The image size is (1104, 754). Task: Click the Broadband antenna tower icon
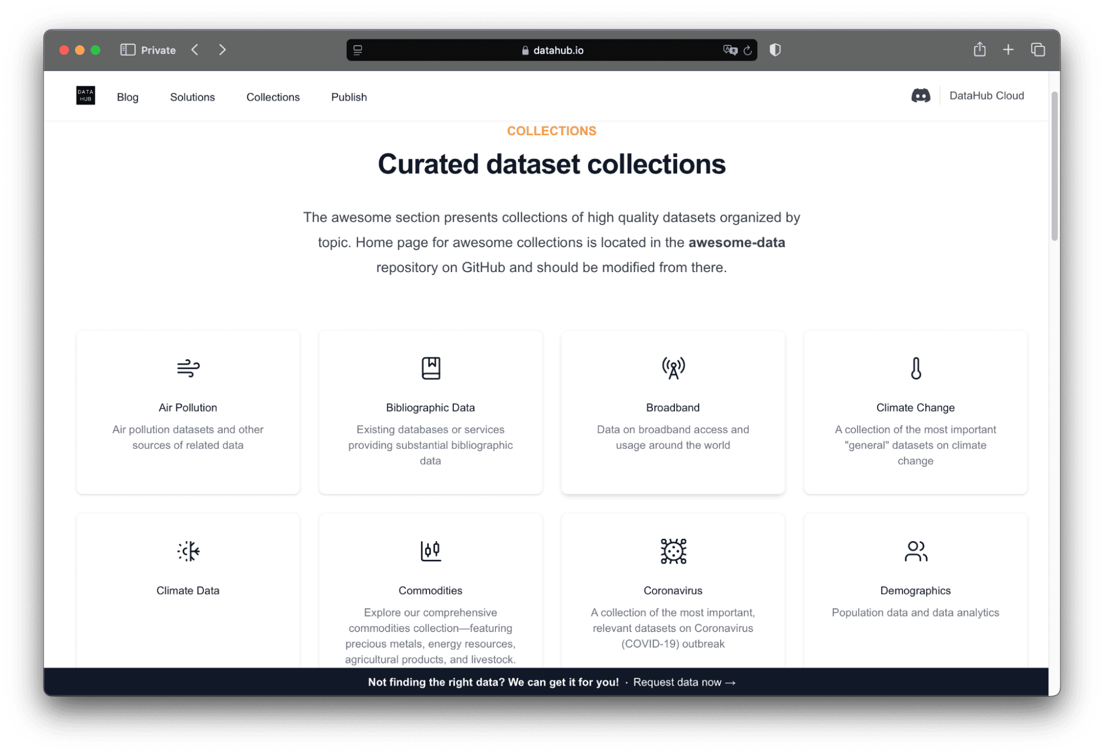pos(673,368)
